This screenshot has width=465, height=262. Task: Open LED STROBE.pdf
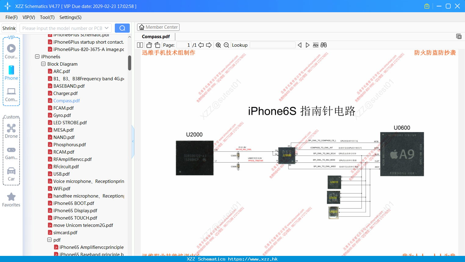[x=70, y=122]
